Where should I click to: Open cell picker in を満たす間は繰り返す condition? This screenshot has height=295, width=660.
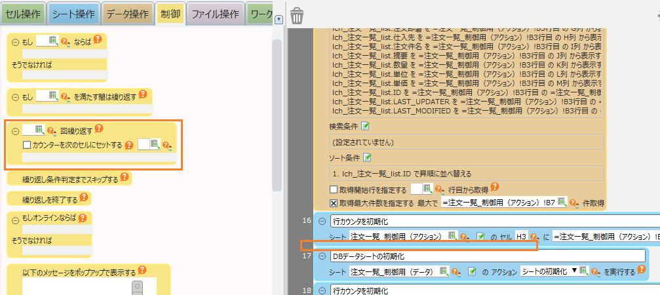coord(54,96)
